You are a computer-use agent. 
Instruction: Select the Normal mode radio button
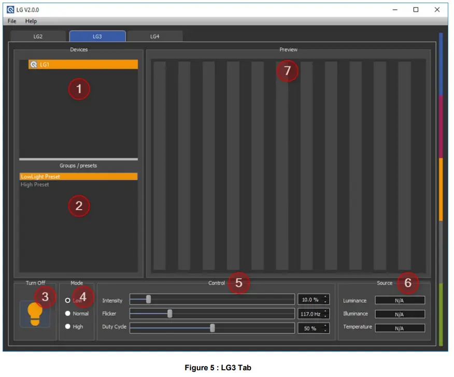pyautogui.click(x=67, y=313)
